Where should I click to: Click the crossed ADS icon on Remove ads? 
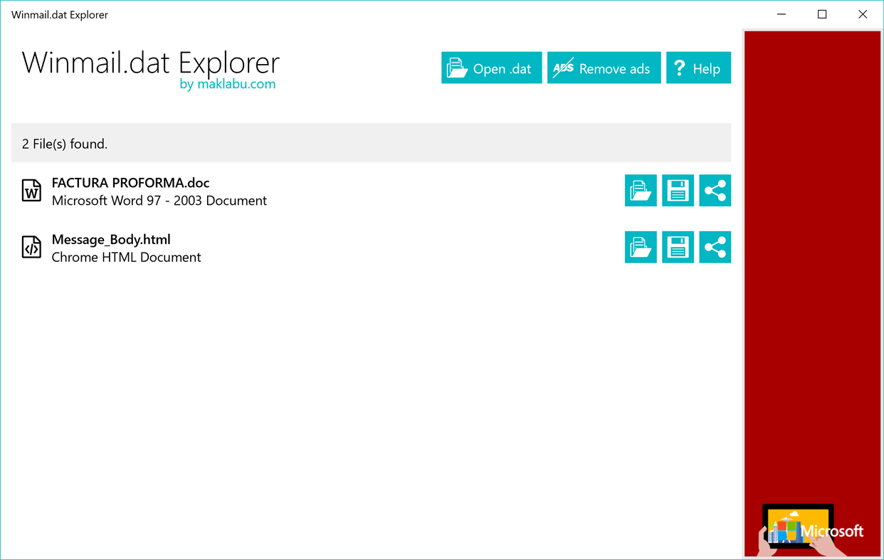564,68
